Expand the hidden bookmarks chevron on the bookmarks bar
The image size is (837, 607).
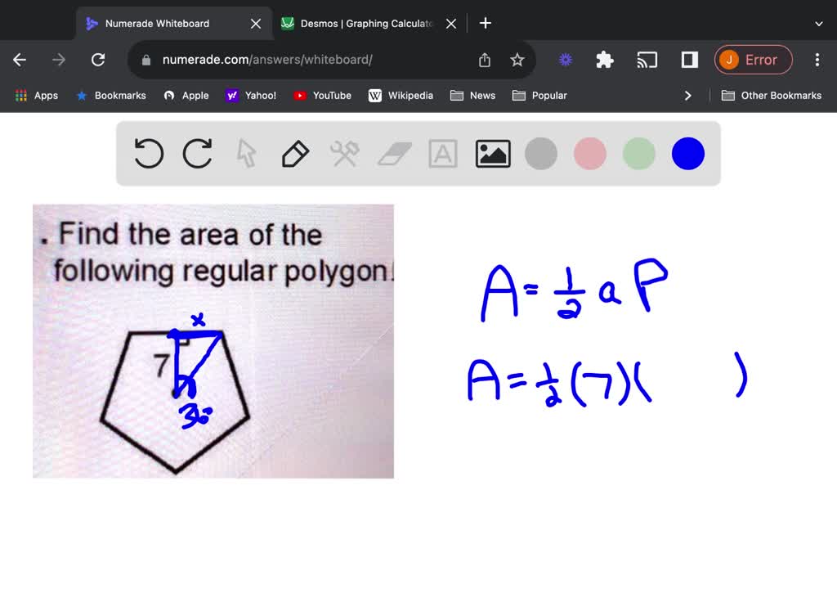(x=688, y=95)
